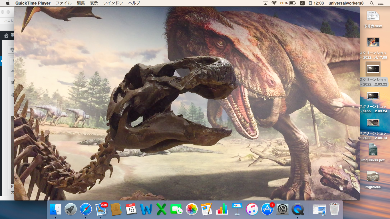The image size is (390, 219).
Task: Restore the minimized window in the Dock
Action: 319,210
